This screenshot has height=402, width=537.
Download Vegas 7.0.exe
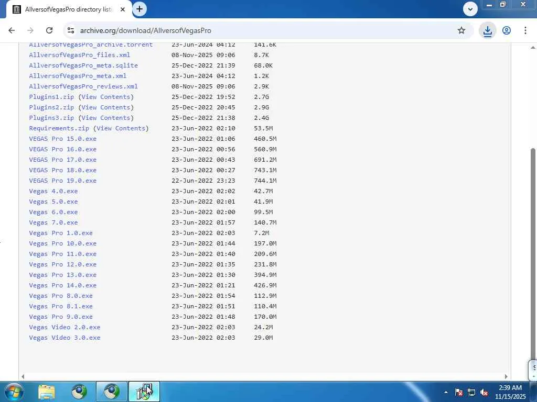click(x=53, y=222)
